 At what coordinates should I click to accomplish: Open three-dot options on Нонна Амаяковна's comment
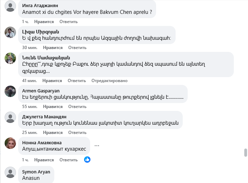(97, 145)
